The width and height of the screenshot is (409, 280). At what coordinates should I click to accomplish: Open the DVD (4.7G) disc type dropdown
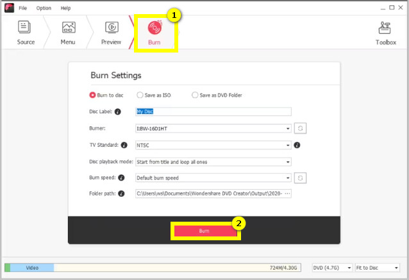[332, 268]
